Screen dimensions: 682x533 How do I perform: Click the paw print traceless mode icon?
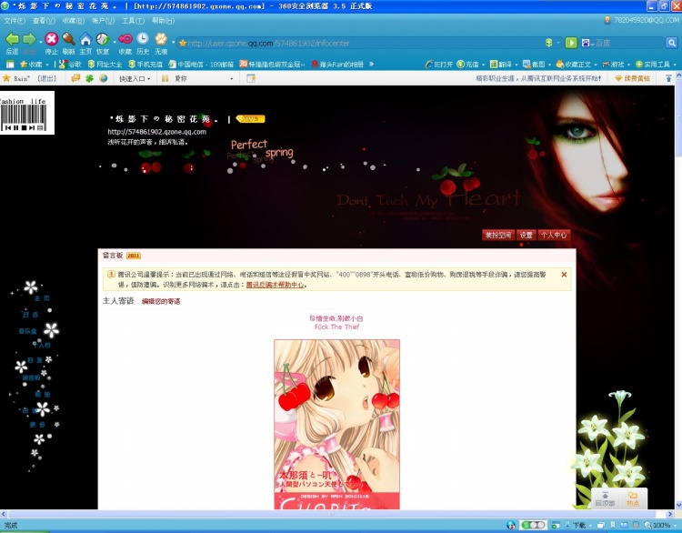(x=161, y=40)
